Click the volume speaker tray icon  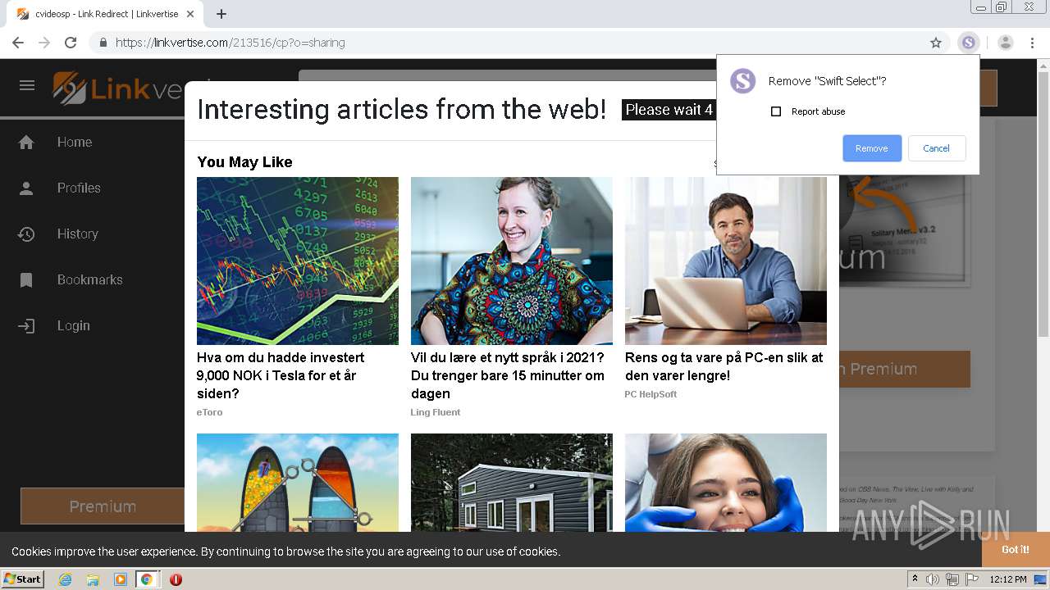pos(932,579)
